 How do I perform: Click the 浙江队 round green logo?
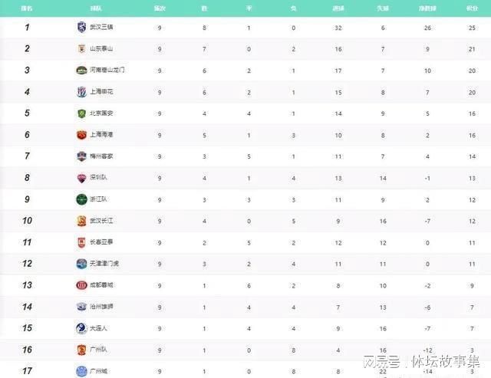coord(82,199)
